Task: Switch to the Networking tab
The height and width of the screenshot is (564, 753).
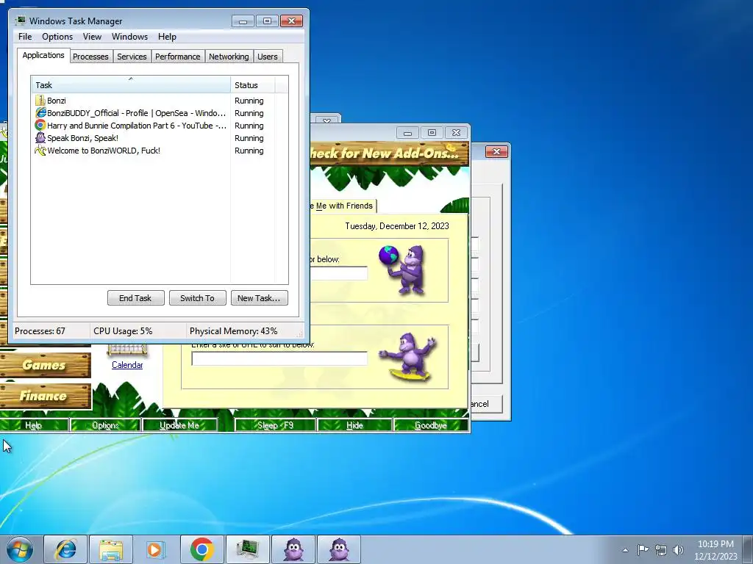Action: pyautogui.click(x=229, y=57)
